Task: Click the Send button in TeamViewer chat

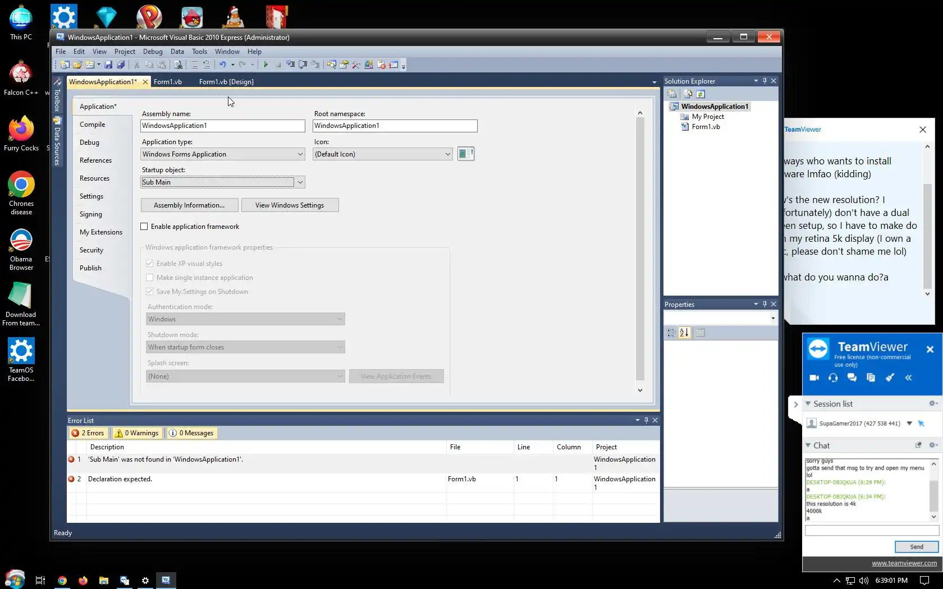Action: [917, 547]
